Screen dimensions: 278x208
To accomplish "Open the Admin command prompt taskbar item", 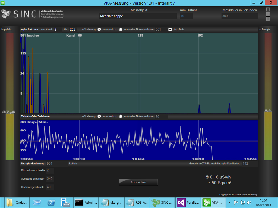I will [86, 202].
